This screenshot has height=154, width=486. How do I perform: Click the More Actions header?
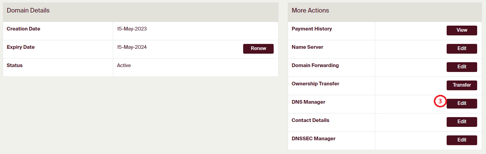pos(310,10)
